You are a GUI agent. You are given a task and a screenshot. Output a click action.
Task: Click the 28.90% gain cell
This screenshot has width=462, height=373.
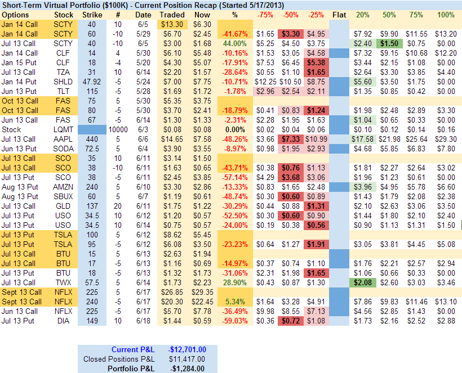coord(235,282)
